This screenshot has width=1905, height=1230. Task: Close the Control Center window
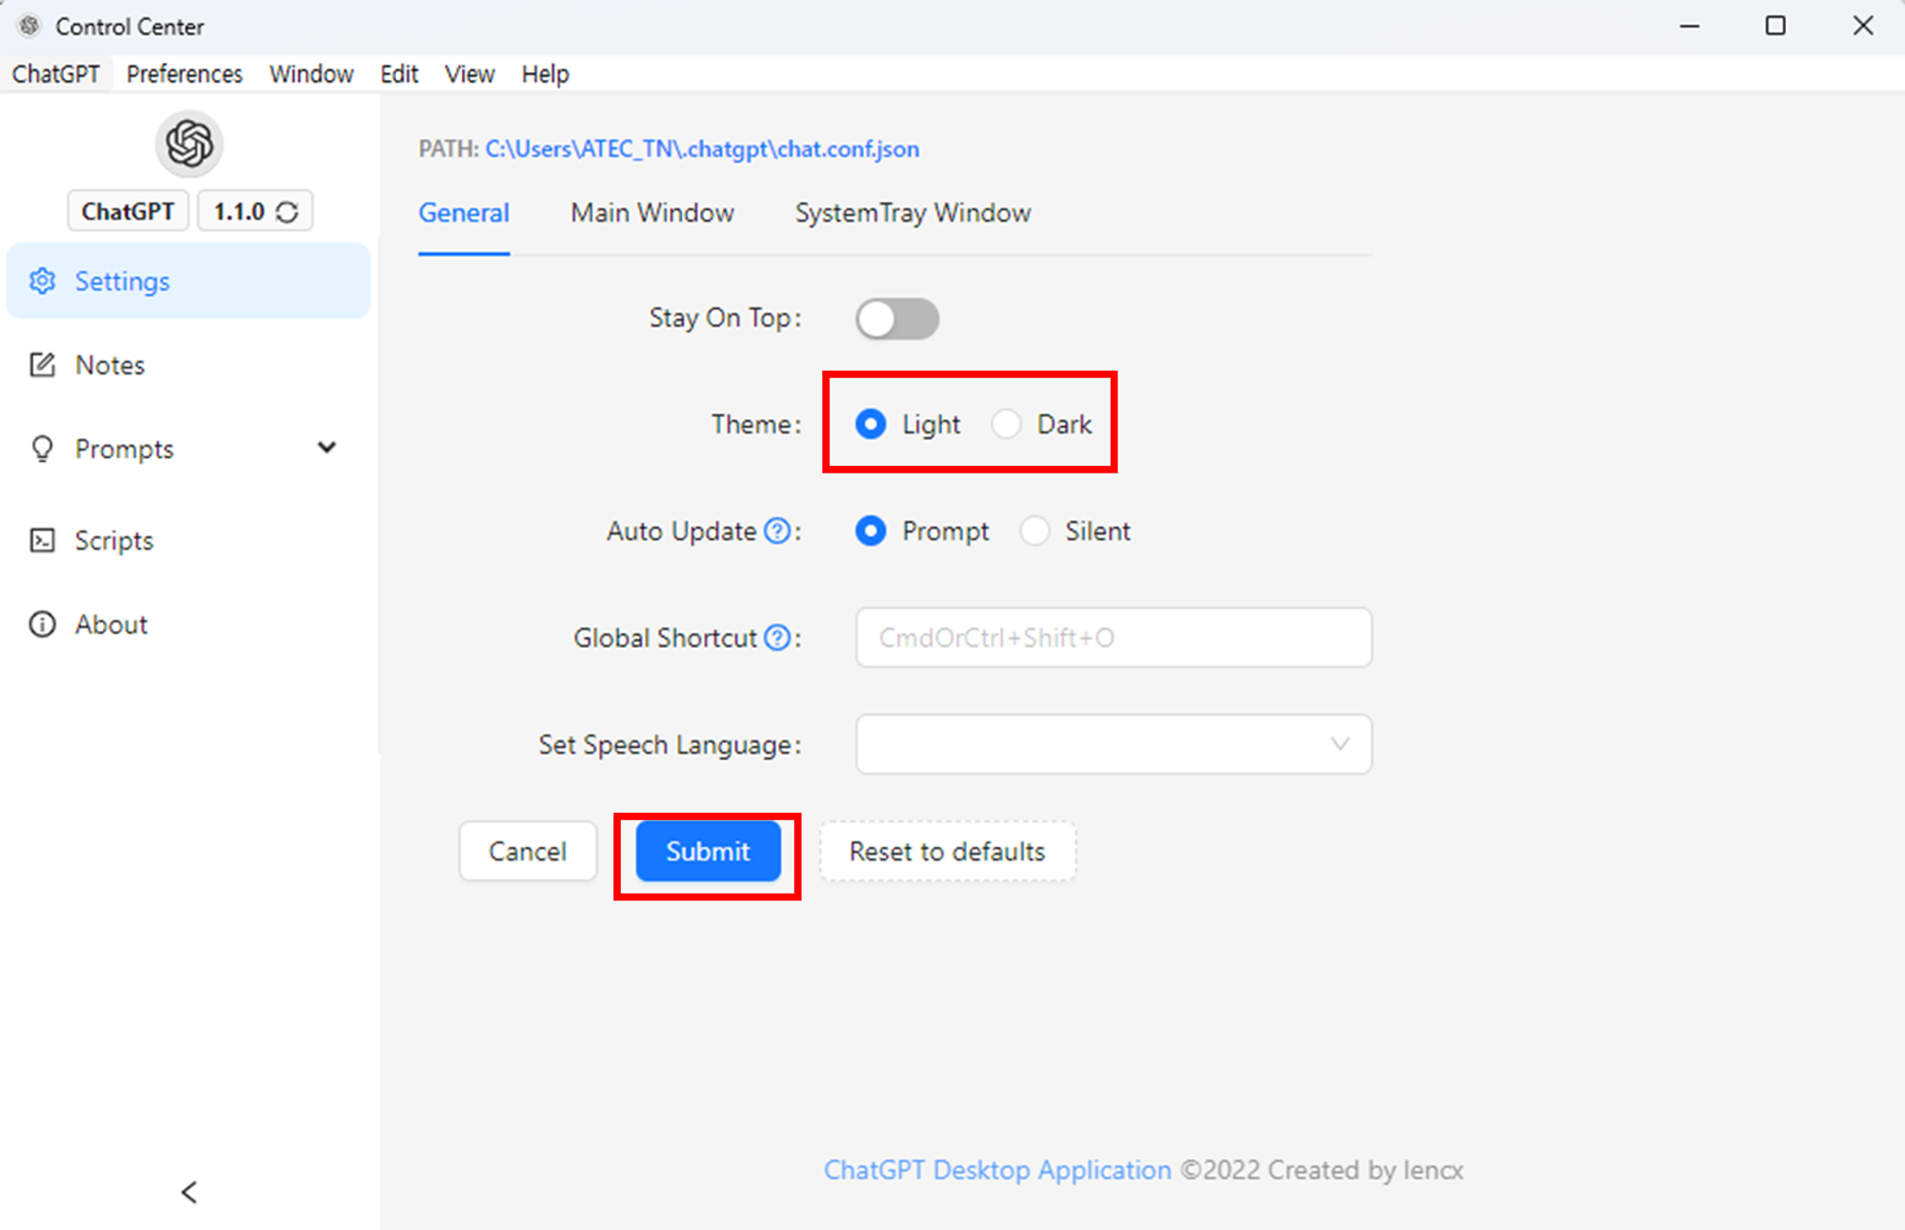pyautogui.click(x=1863, y=26)
